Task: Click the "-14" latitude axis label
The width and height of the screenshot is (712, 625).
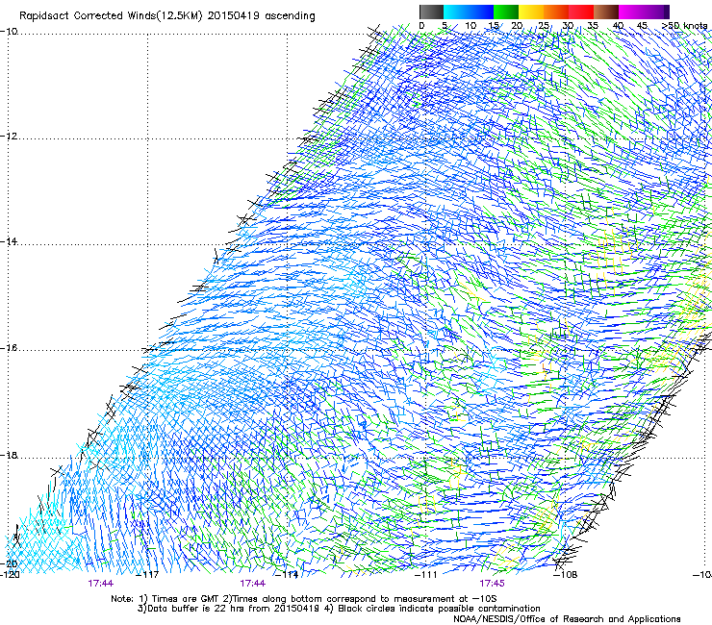Action: click(9, 241)
